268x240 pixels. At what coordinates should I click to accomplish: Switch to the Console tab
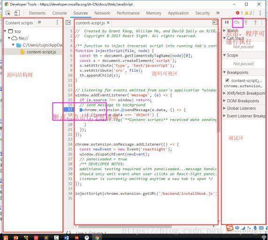[x=60, y=13]
